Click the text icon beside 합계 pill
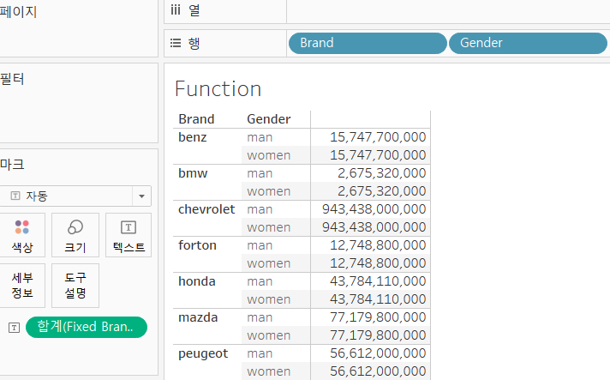The height and width of the screenshot is (380, 610). (x=14, y=328)
